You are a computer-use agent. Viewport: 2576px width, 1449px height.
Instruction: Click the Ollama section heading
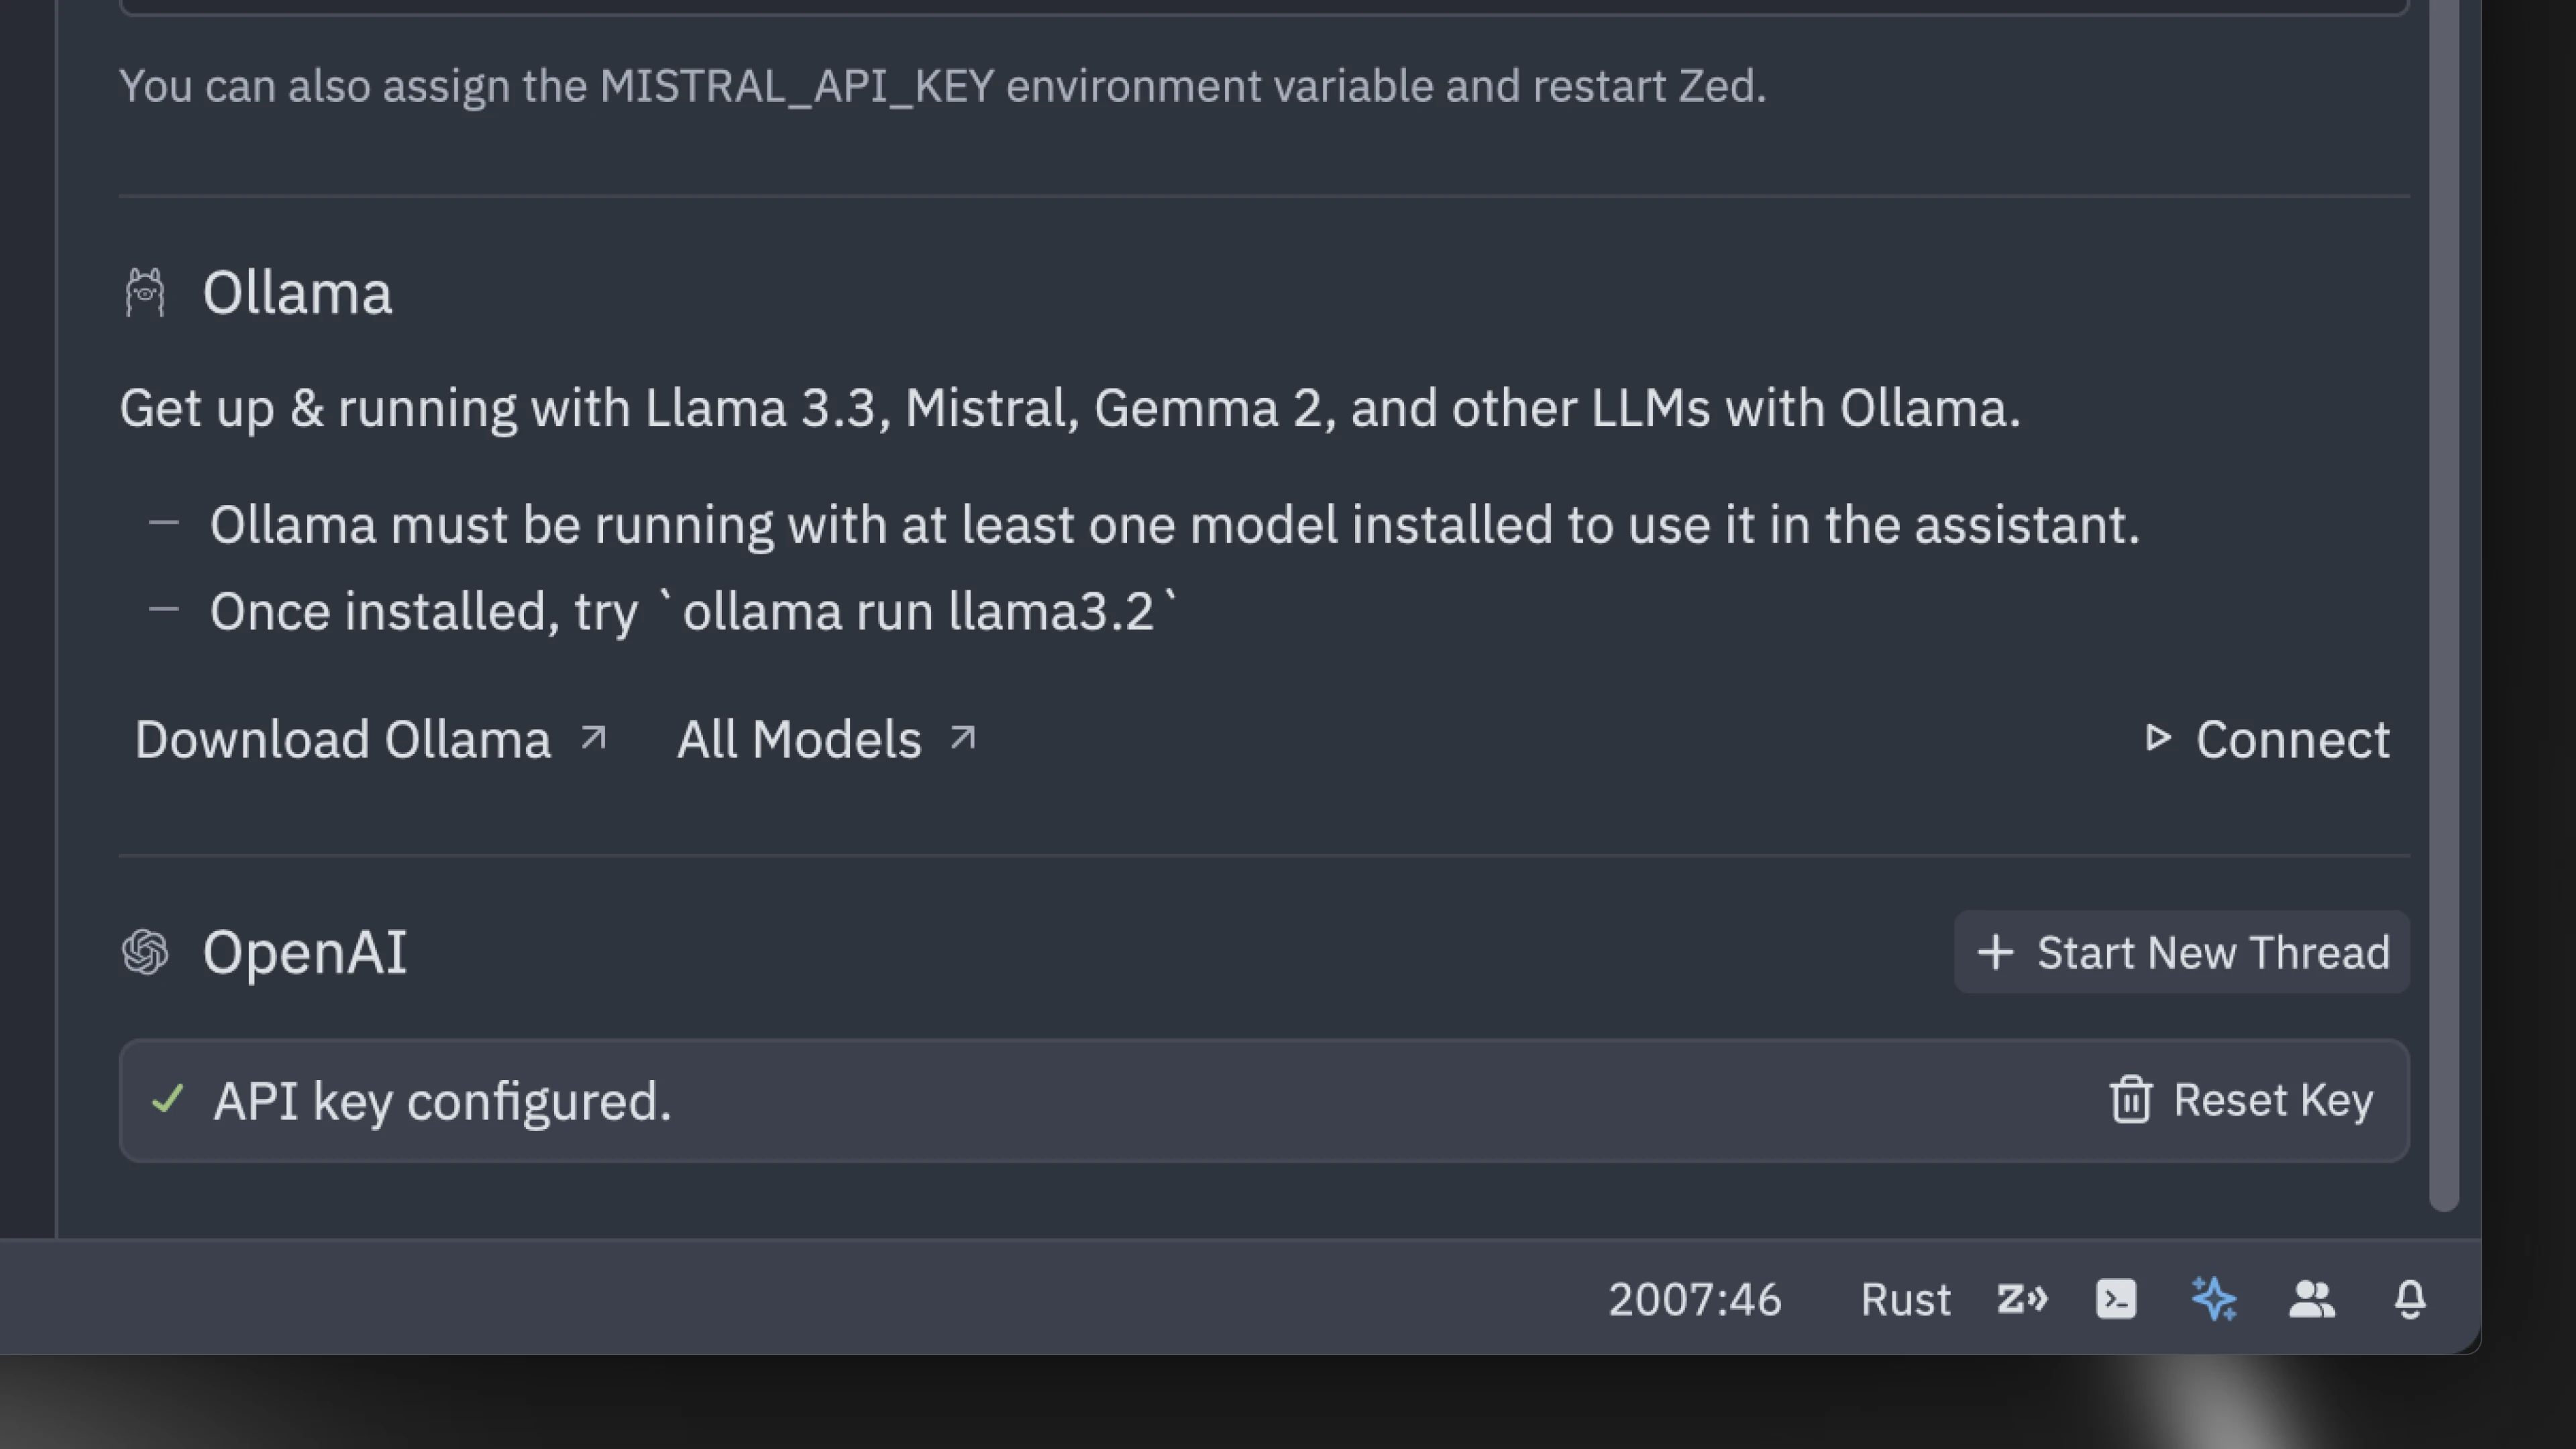pos(297,293)
